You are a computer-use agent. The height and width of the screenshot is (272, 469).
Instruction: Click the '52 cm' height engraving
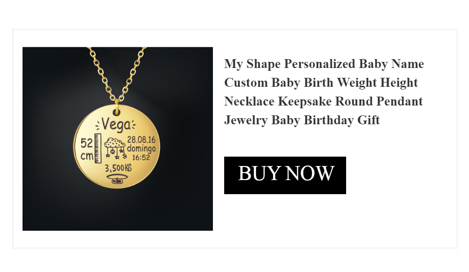(x=87, y=150)
